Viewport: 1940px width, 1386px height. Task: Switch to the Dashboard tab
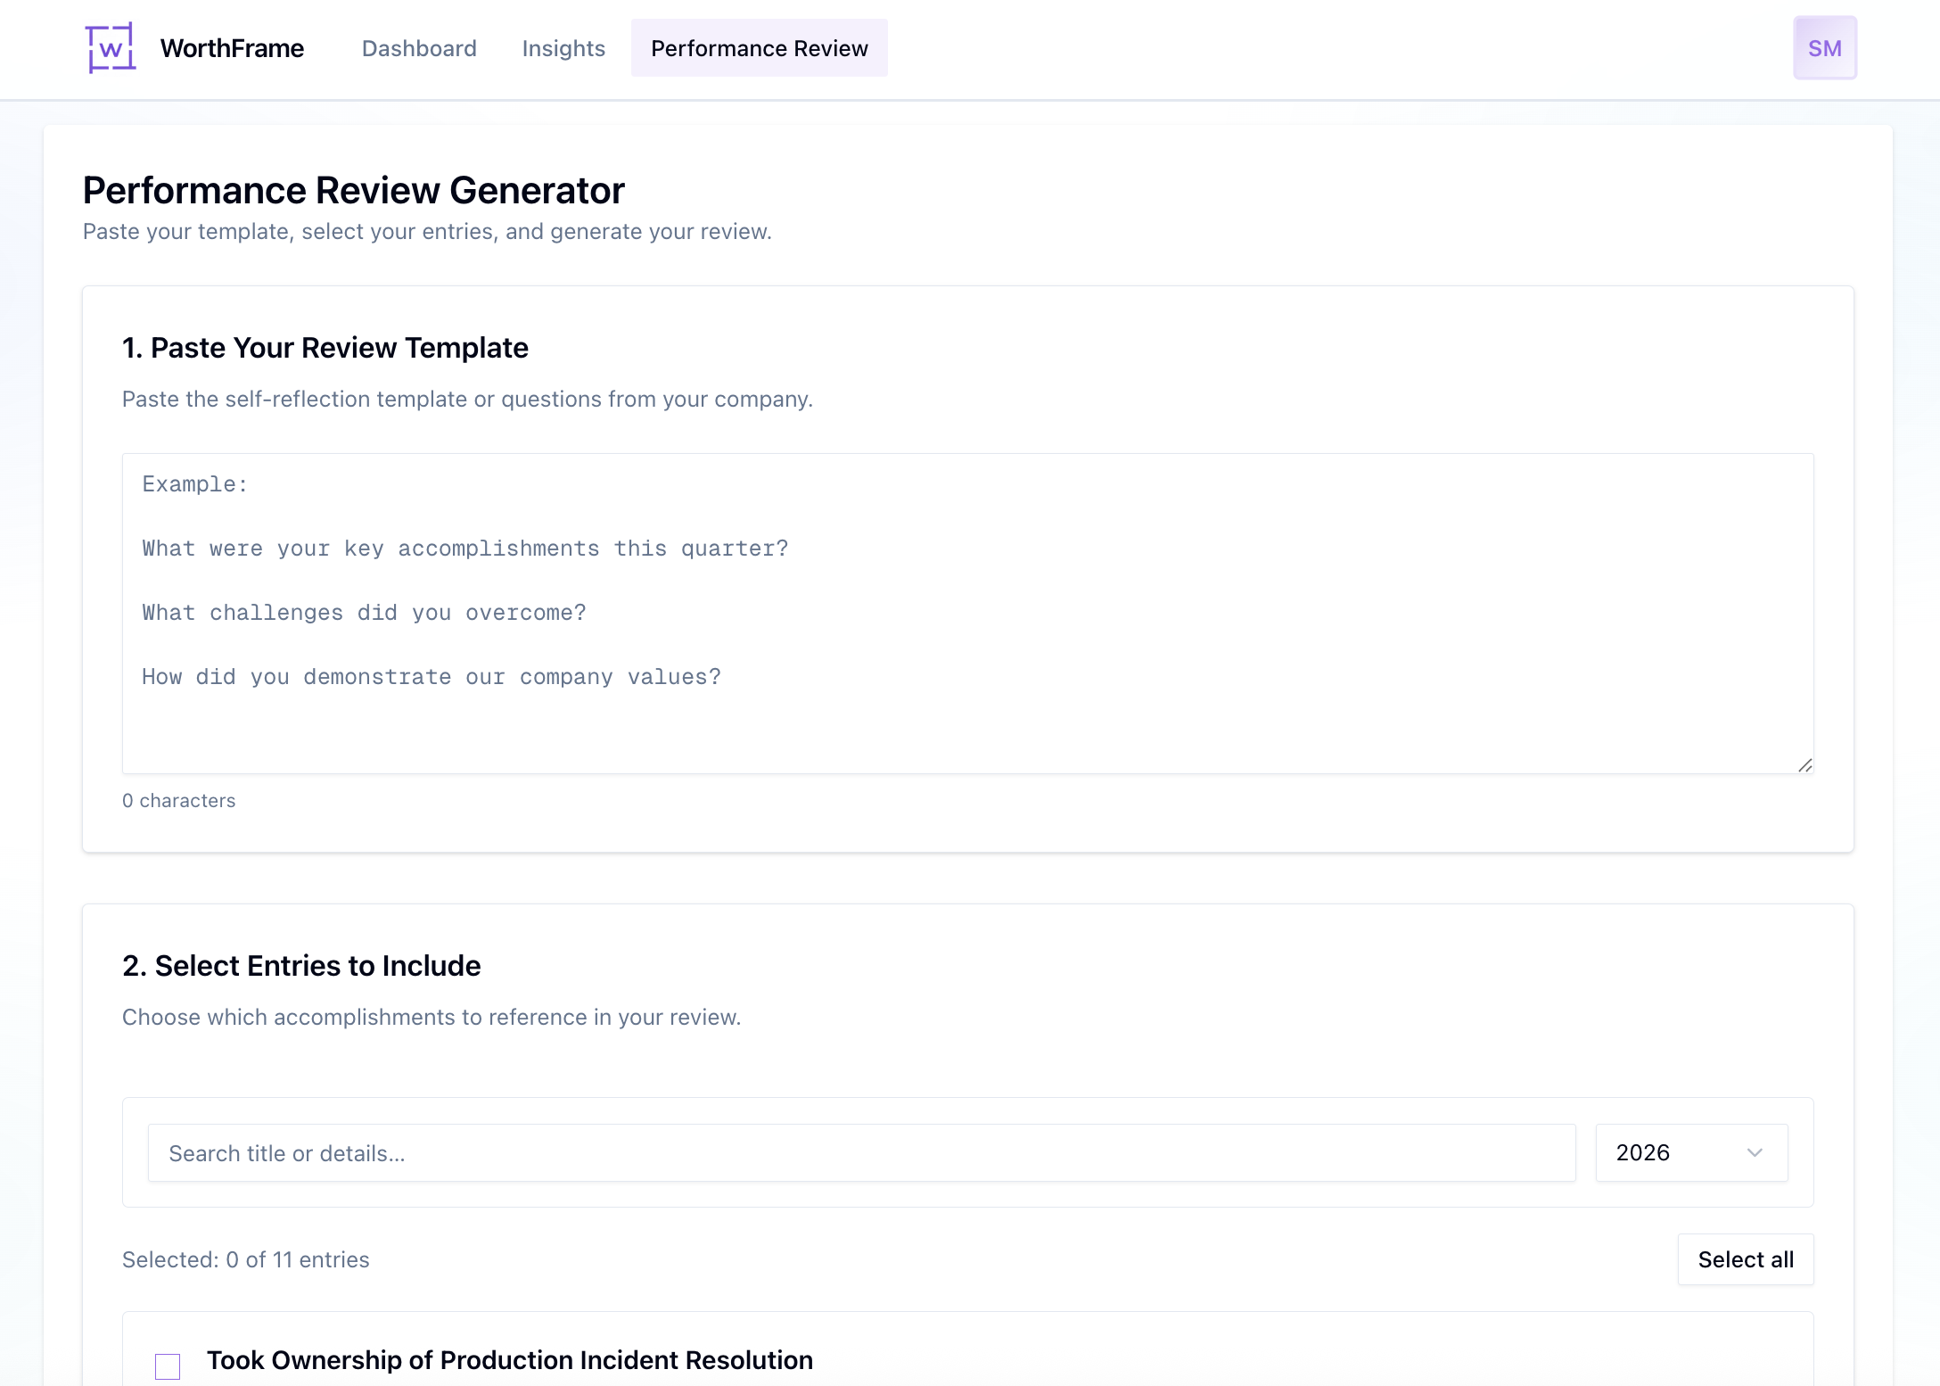click(x=418, y=48)
